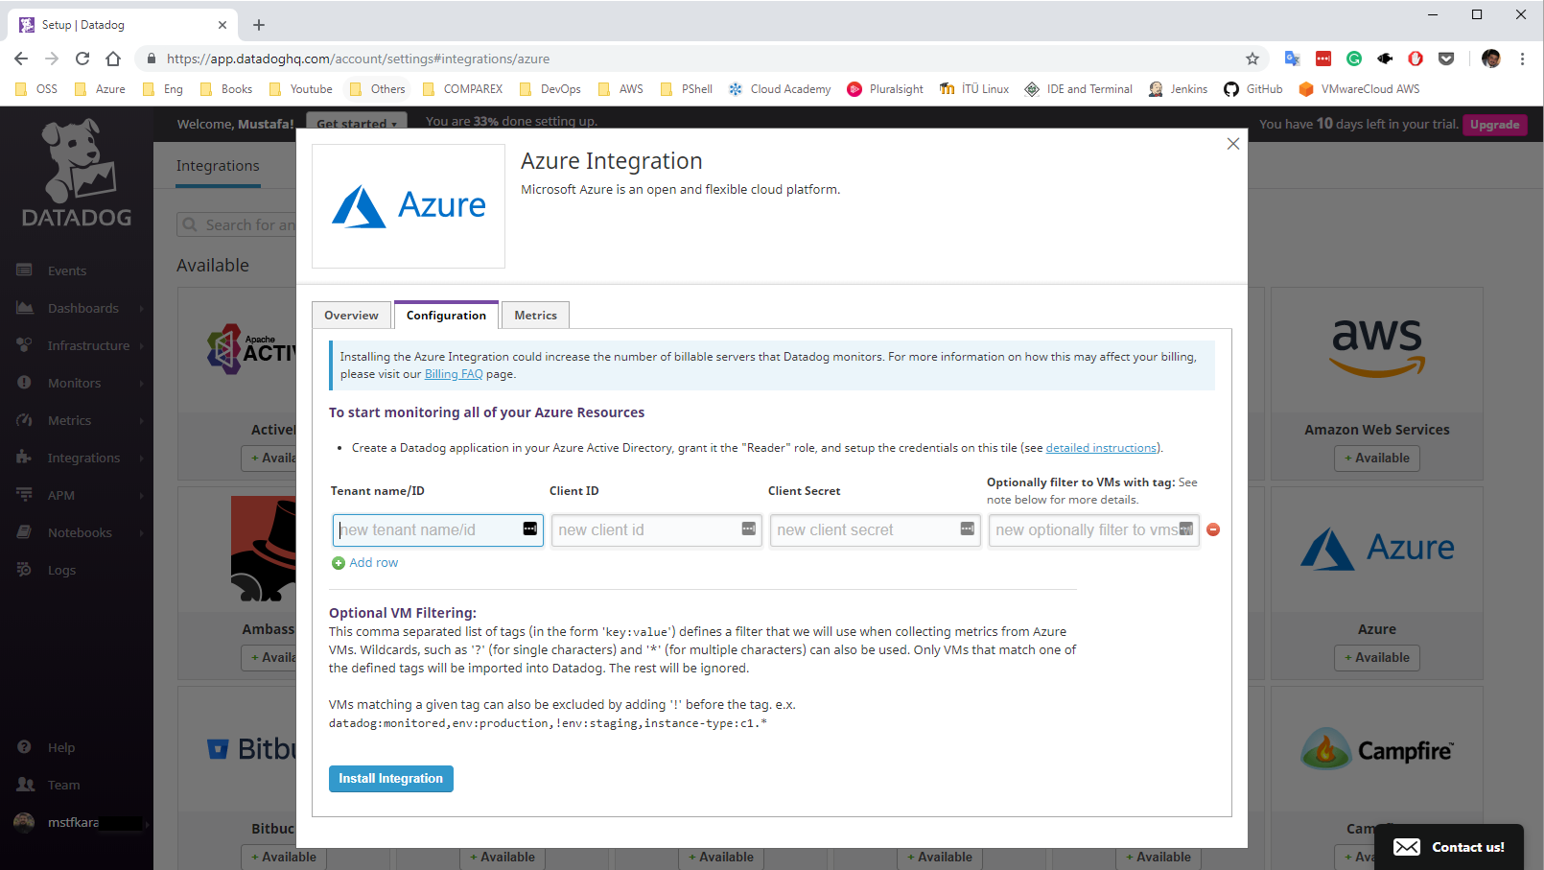Click password manager icon in Client Secret field

click(x=968, y=529)
